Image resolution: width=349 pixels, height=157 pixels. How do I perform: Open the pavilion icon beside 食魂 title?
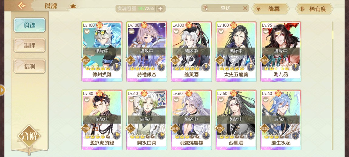pyautogui.click(x=73, y=6)
